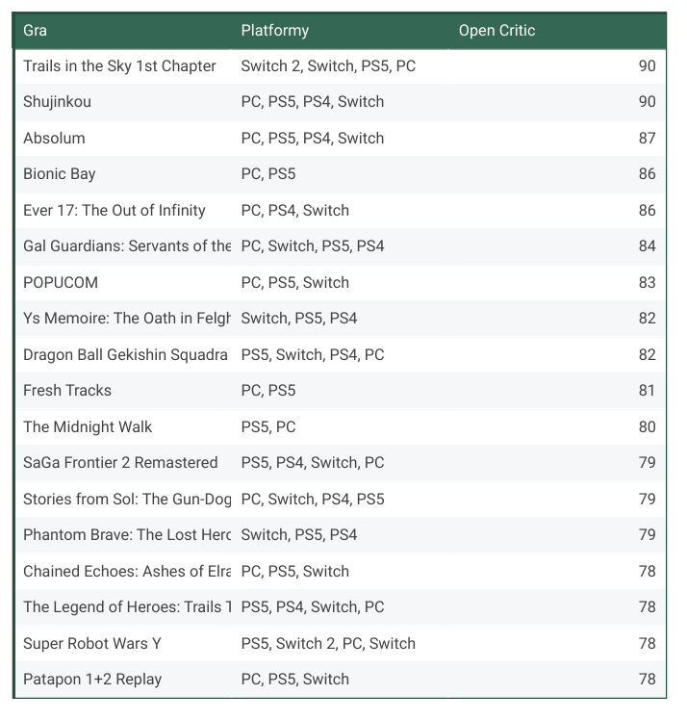Click the platforms cell for The Midnight Walk
Viewport: 687px width, 720px height.
point(268,427)
